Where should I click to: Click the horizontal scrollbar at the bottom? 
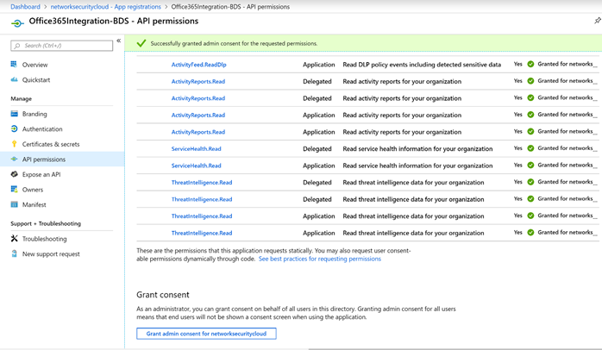tap(455, 349)
